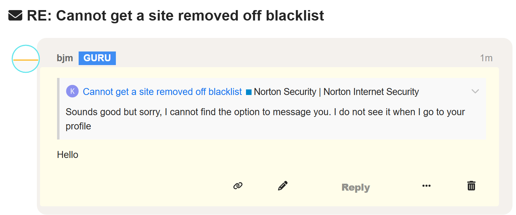This screenshot has height=215, width=516.
Task: Click the chain-link permalink icon
Action: point(238,186)
